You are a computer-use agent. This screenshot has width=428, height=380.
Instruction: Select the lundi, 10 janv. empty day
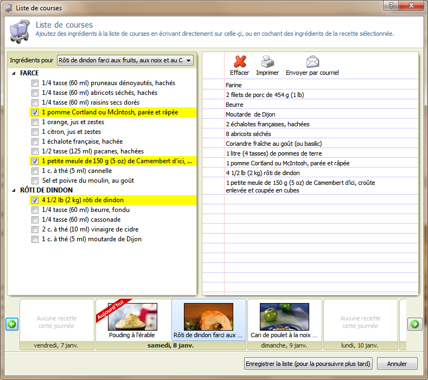tap(360, 324)
